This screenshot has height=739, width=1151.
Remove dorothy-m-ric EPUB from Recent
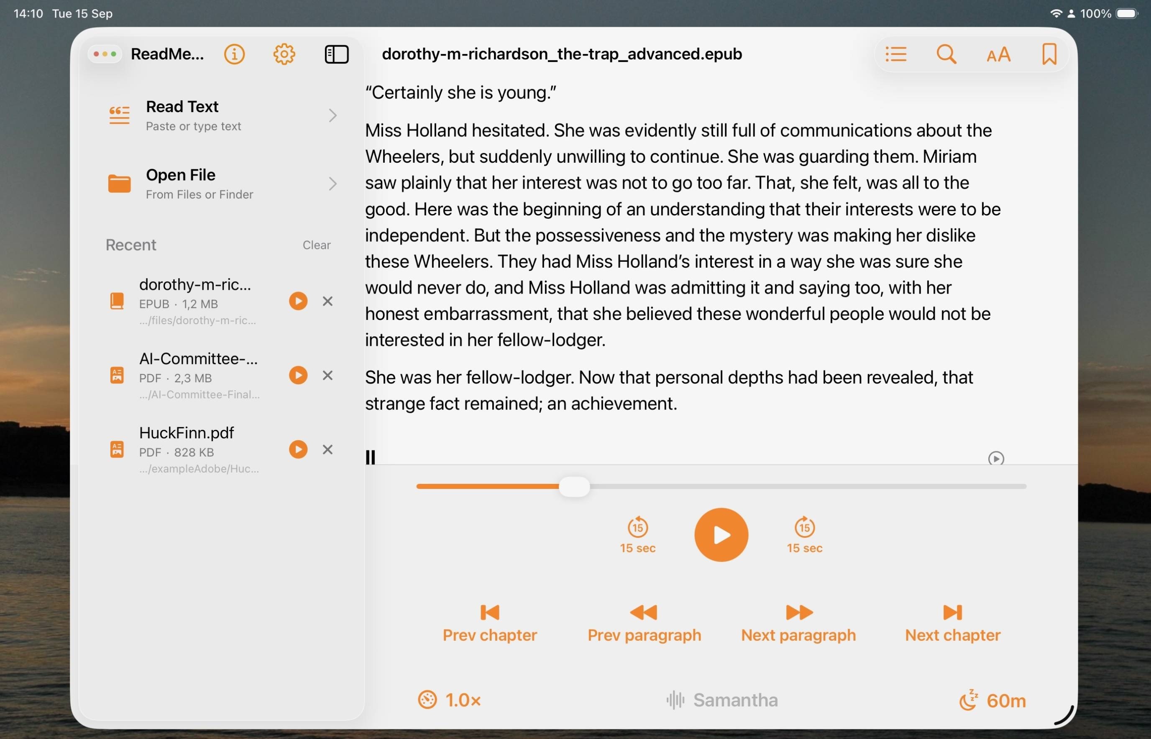tap(327, 302)
